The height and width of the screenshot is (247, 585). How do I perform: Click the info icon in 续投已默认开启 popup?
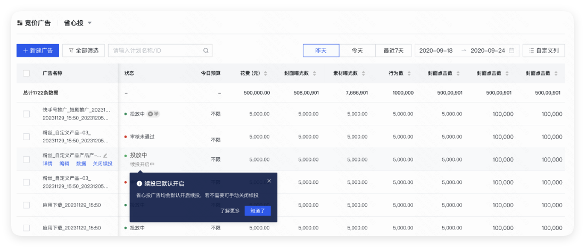(x=139, y=184)
